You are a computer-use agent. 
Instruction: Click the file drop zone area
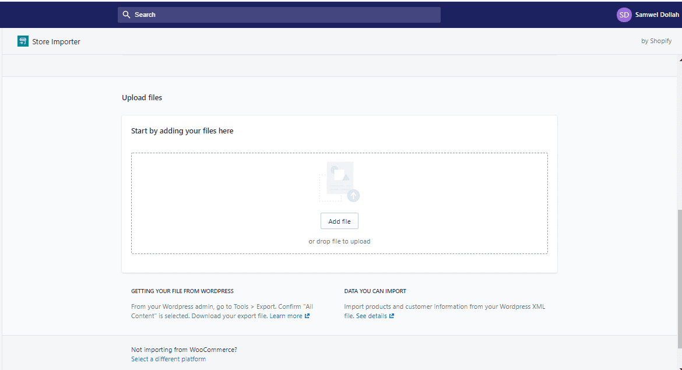tap(339, 203)
